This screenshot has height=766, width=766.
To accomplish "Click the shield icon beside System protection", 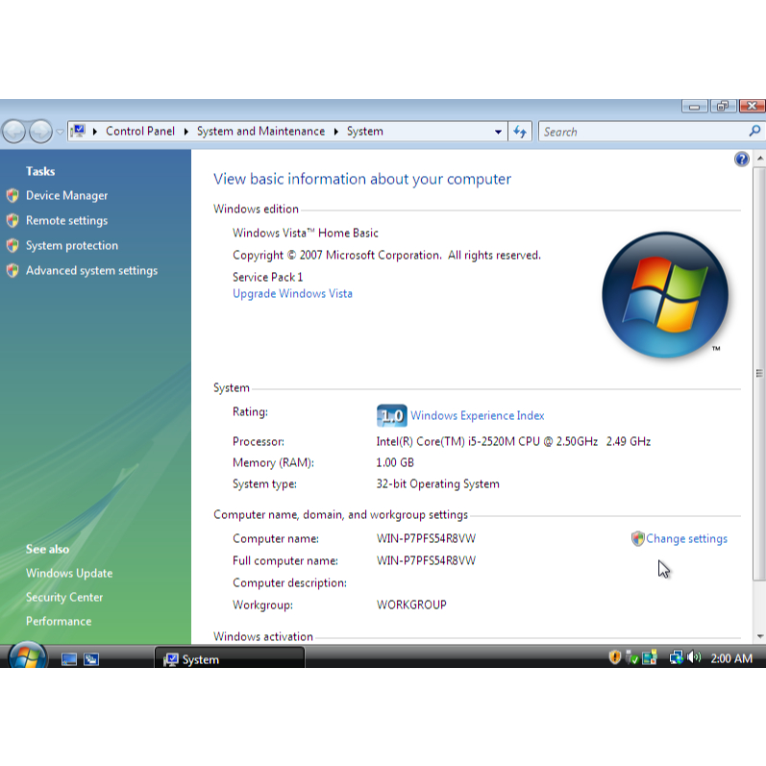I will tap(12, 245).
